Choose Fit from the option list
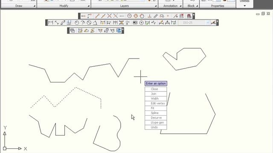This screenshot has width=273, height=153. 156,108
